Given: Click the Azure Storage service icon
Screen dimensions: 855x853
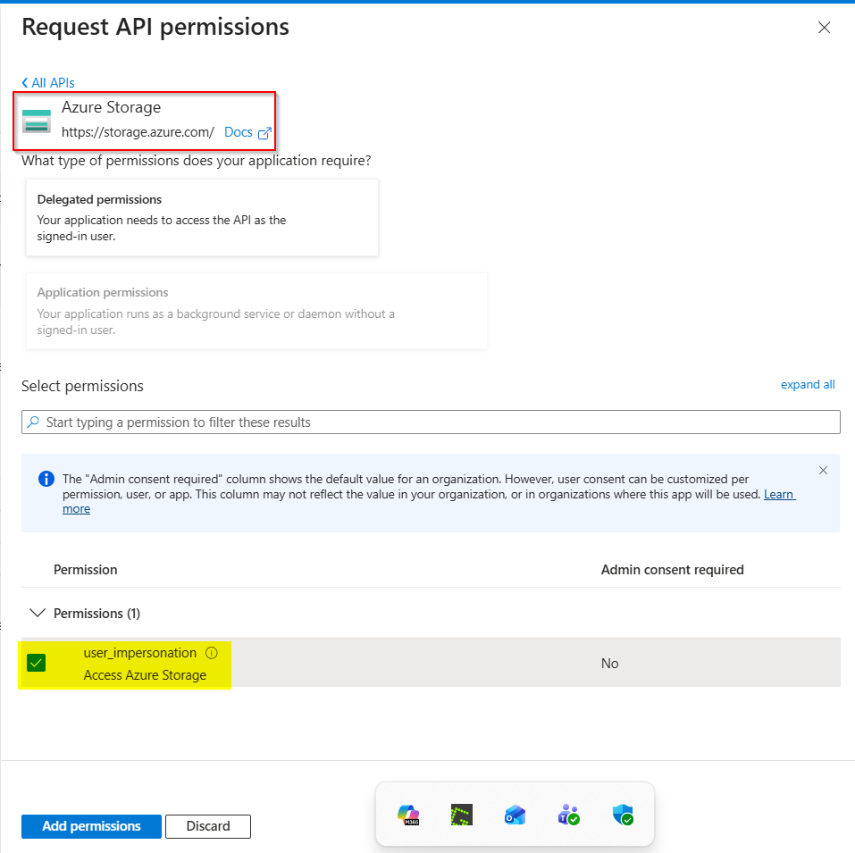Looking at the screenshot, I should click(37, 121).
